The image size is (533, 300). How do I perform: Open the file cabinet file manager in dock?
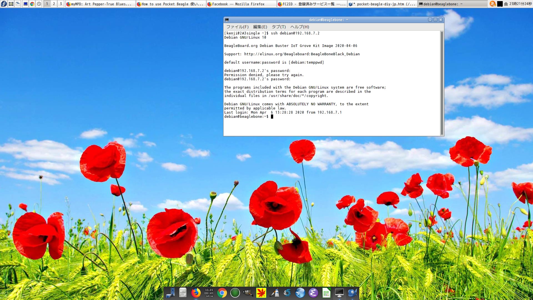(182, 293)
